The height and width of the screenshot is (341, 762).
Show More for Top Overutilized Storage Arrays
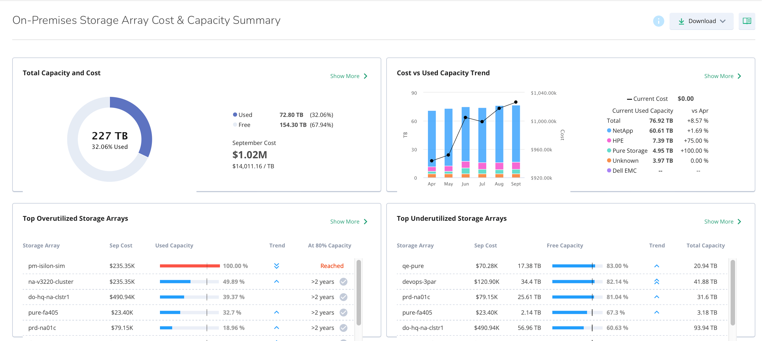click(349, 222)
